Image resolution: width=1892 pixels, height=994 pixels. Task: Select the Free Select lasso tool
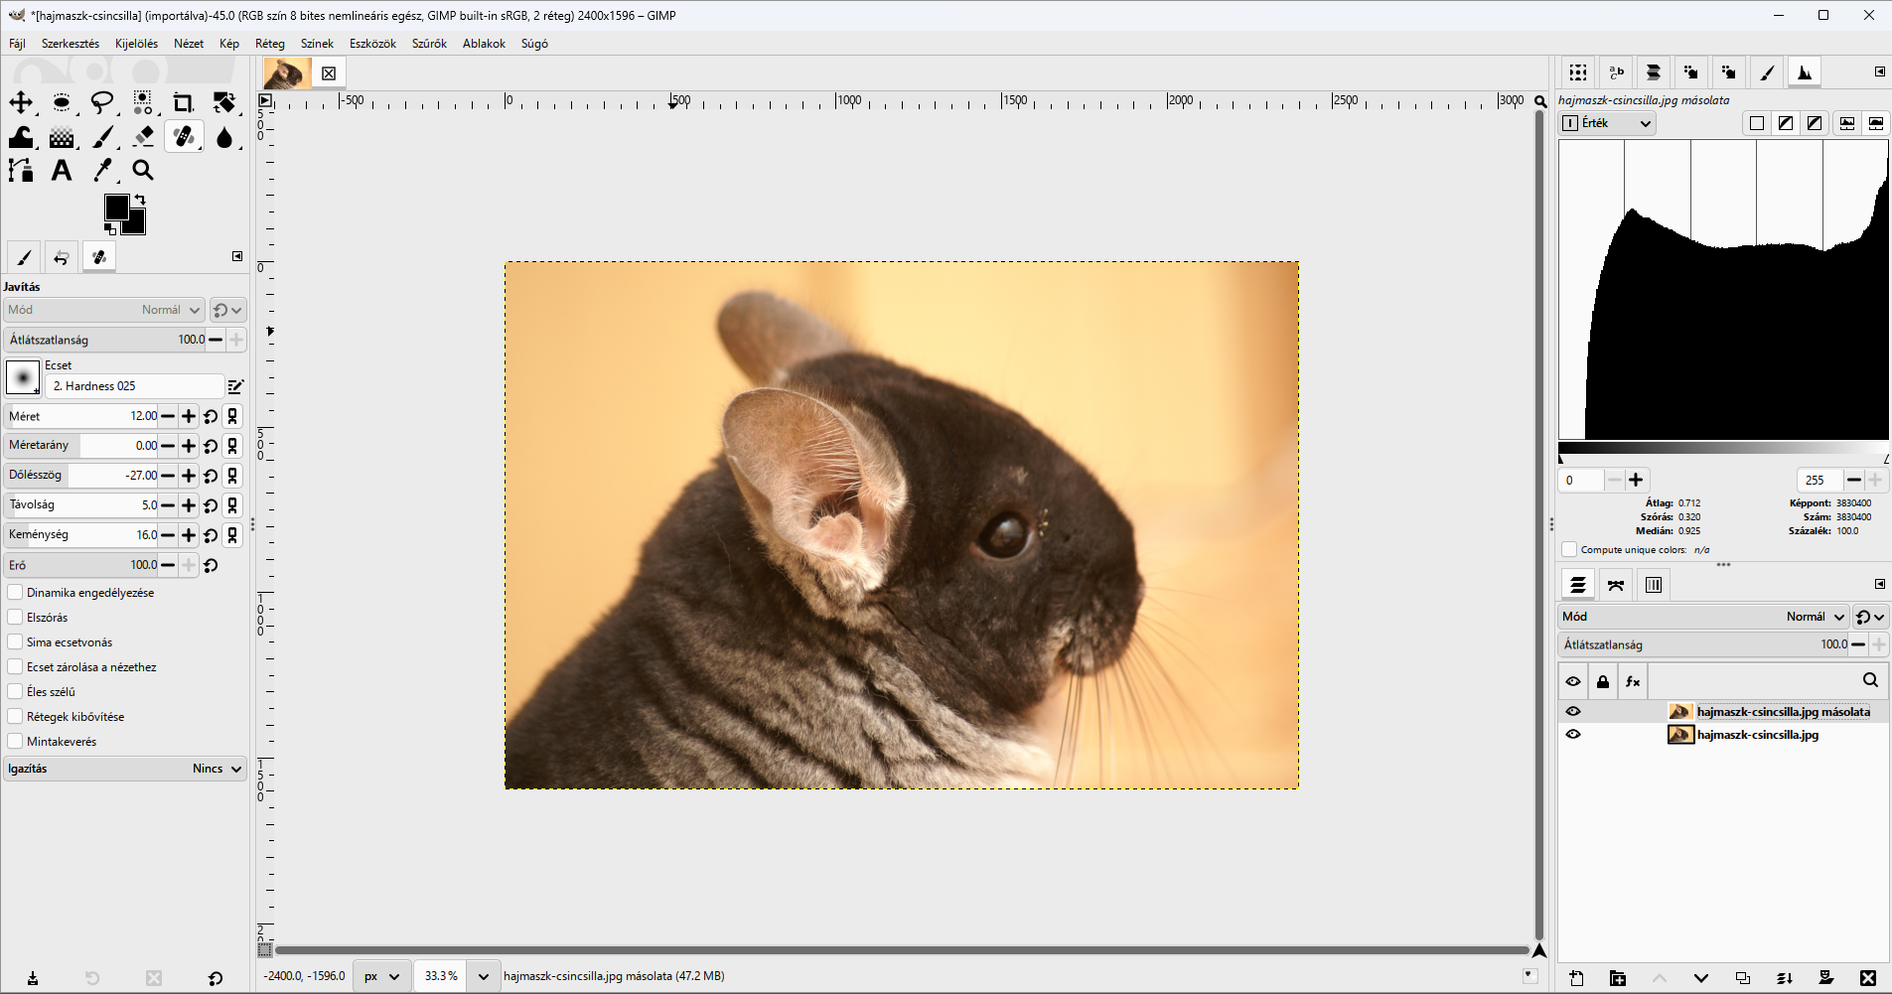pyautogui.click(x=102, y=102)
